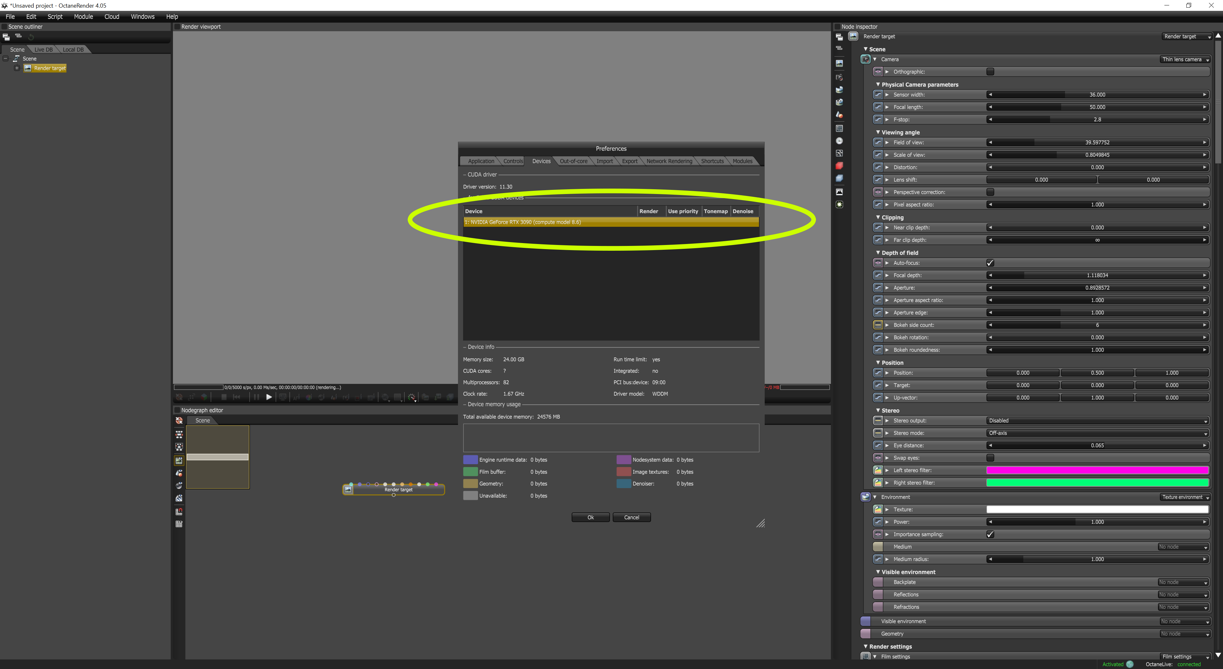This screenshot has width=1223, height=669.
Task: Click the magenta Left stereo filter swatch
Action: [1097, 470]
